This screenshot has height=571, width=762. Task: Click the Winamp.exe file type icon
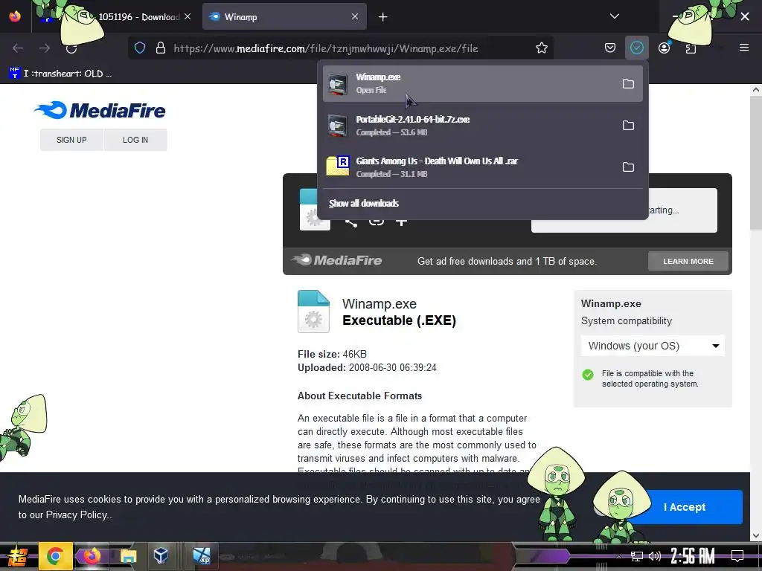(x=313, y=312)
